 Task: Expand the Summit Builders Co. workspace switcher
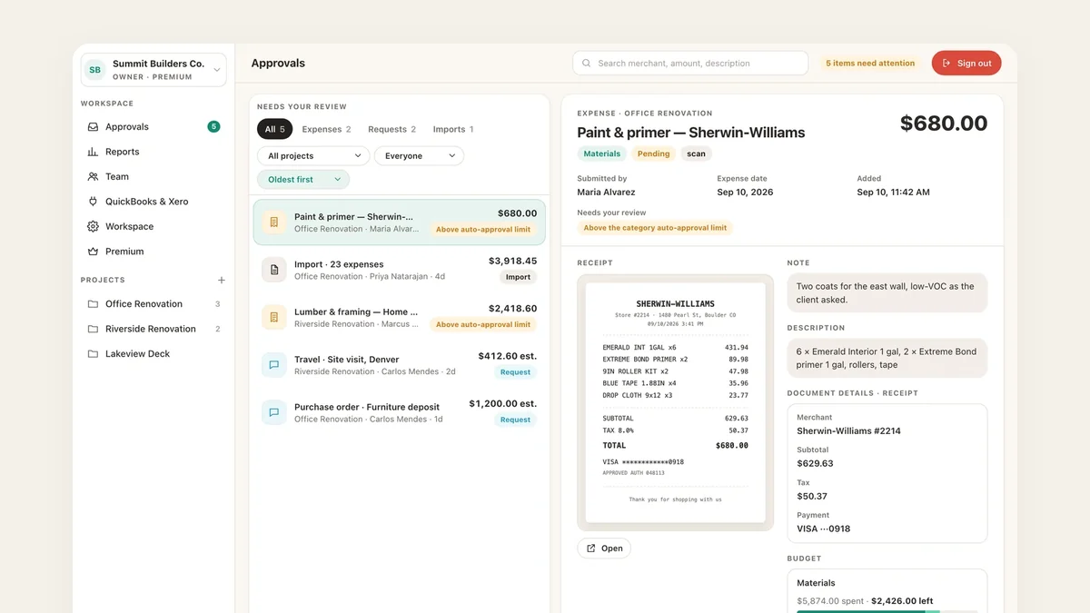[154, 70]
